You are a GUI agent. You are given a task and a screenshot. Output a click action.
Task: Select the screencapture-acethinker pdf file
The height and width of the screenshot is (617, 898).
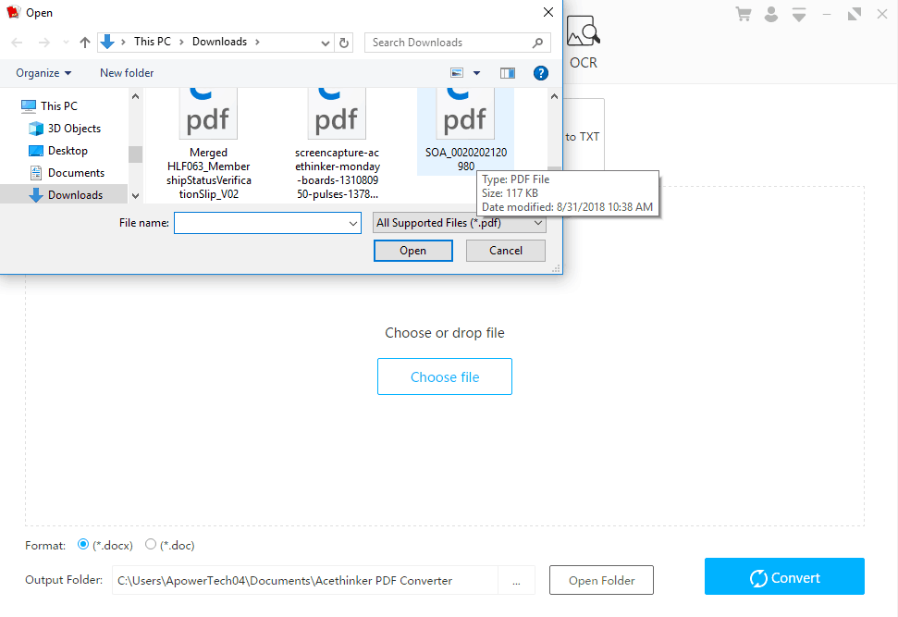[x=338, y=144]
